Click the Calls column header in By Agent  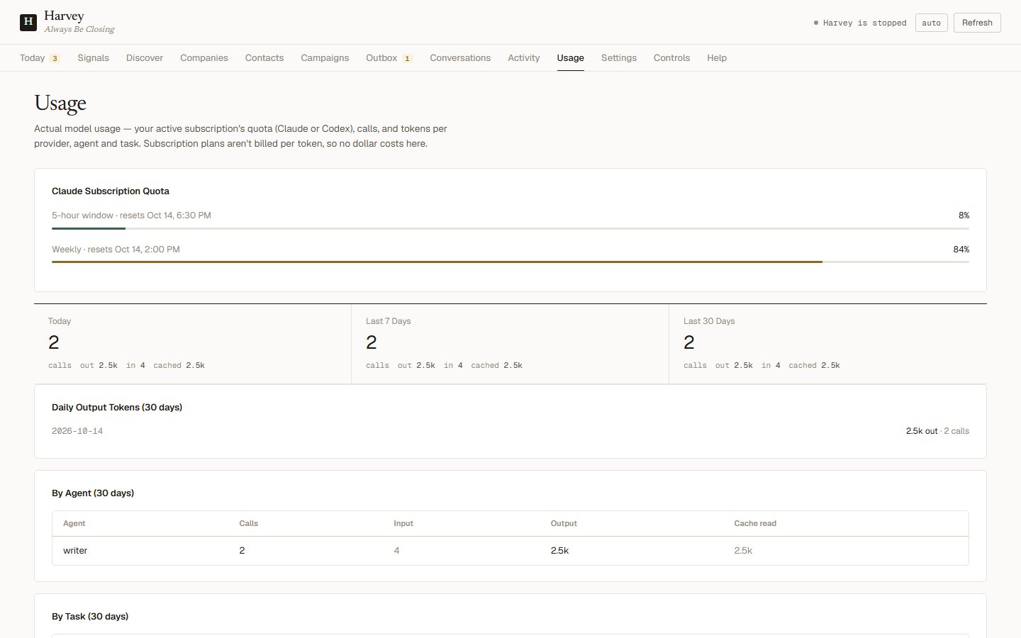tap(249, 524)
